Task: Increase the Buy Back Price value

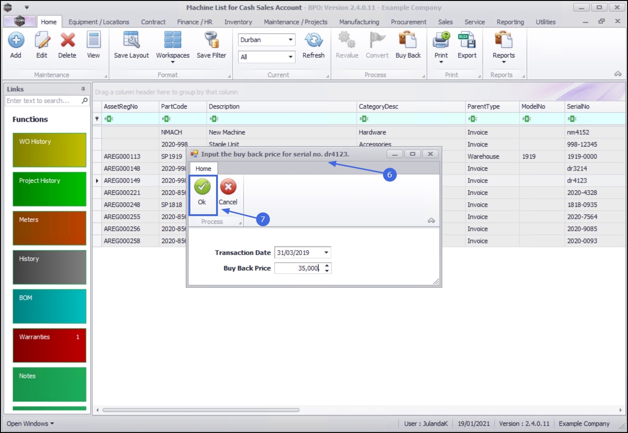Action: [327, 265]
